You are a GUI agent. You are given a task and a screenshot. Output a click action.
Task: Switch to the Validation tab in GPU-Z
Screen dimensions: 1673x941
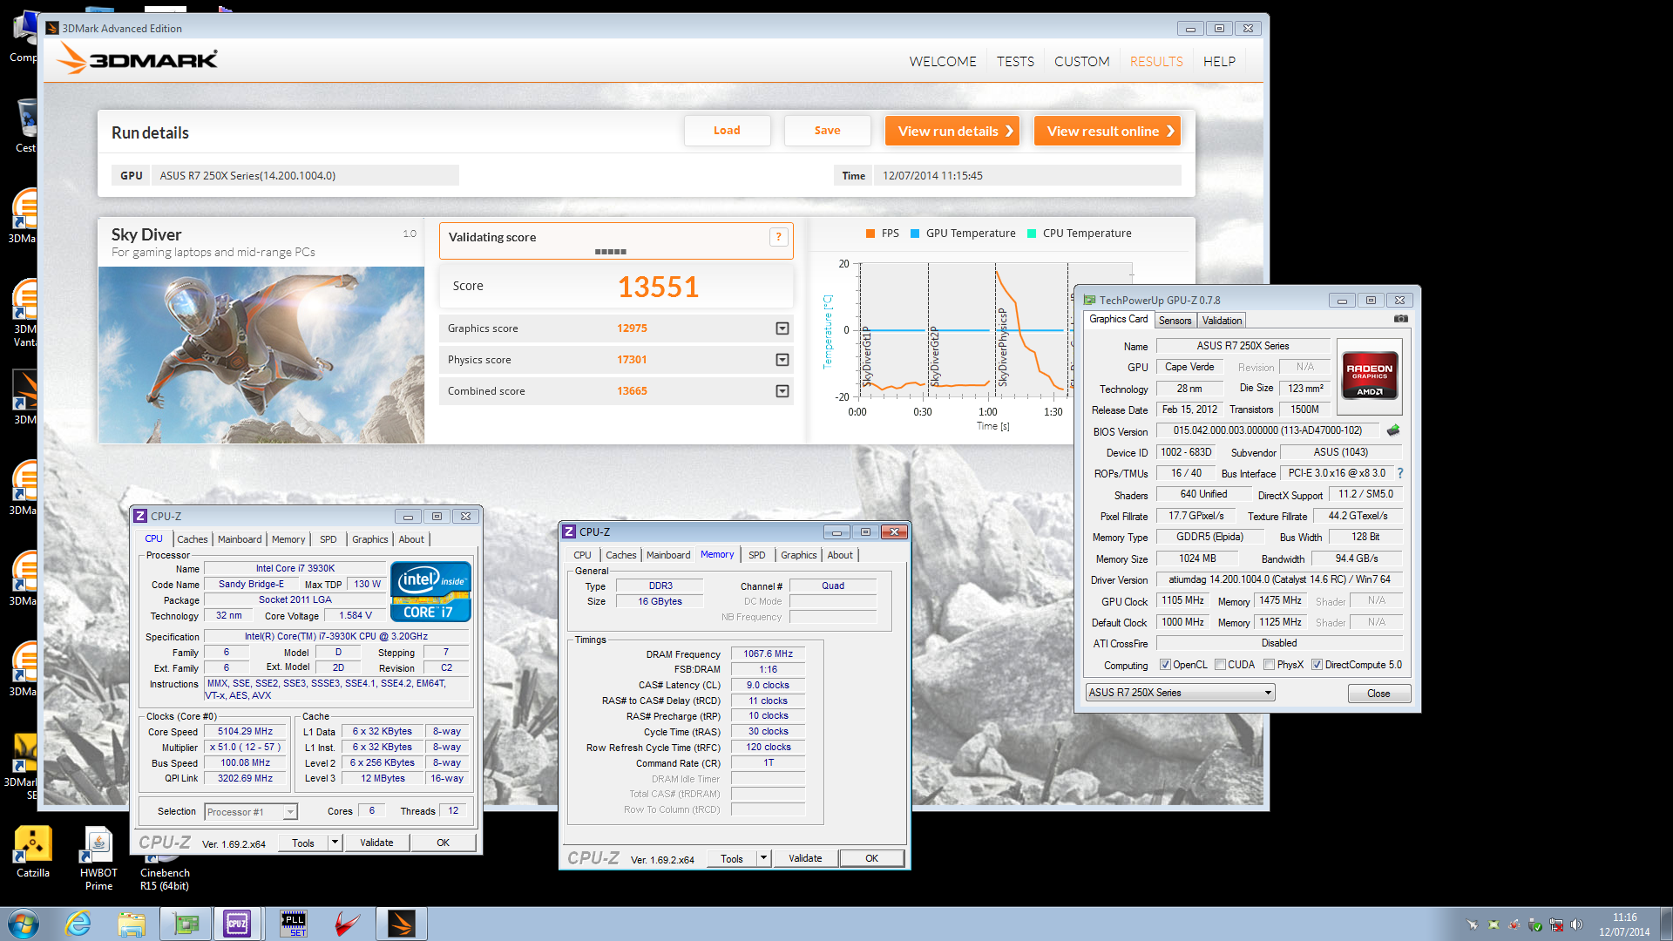tap(1222, 321)
